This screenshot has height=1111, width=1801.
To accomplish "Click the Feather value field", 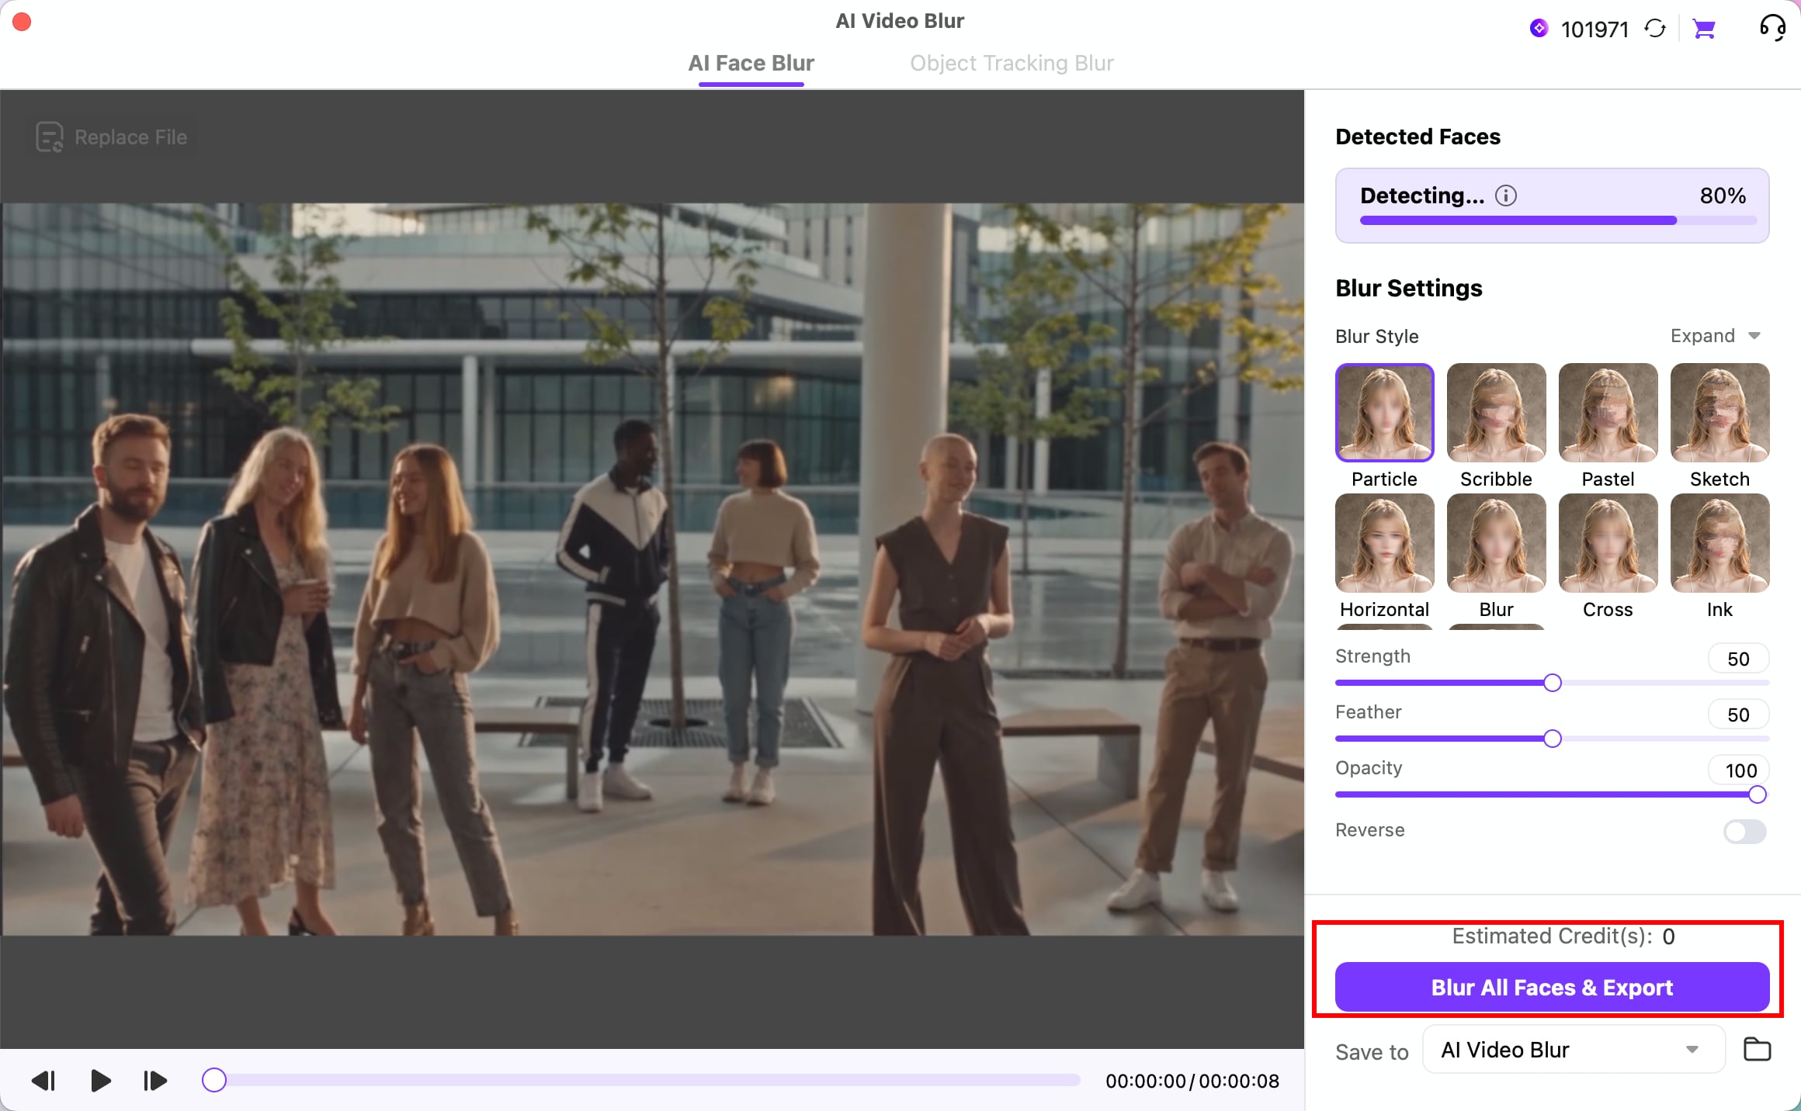I will (x=1738, y=715).
